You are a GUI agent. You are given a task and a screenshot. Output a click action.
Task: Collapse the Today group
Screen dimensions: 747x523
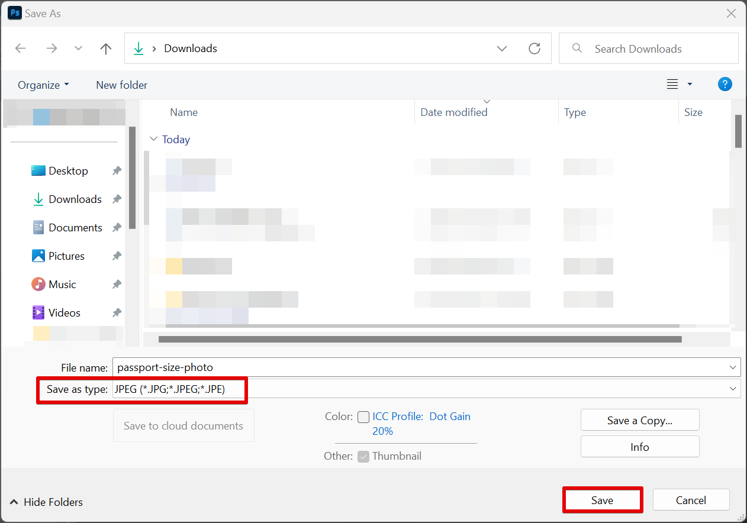tap(154, 140)
